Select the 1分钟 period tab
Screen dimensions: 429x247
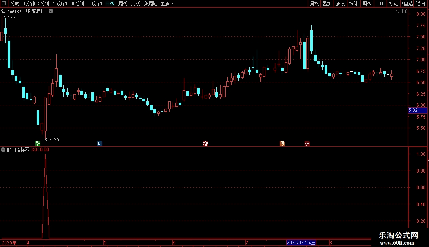(x=29, y=3)
